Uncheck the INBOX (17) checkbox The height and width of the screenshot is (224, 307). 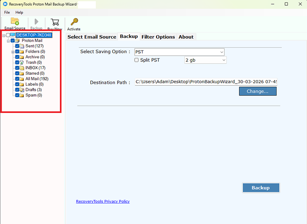point(17,68)
